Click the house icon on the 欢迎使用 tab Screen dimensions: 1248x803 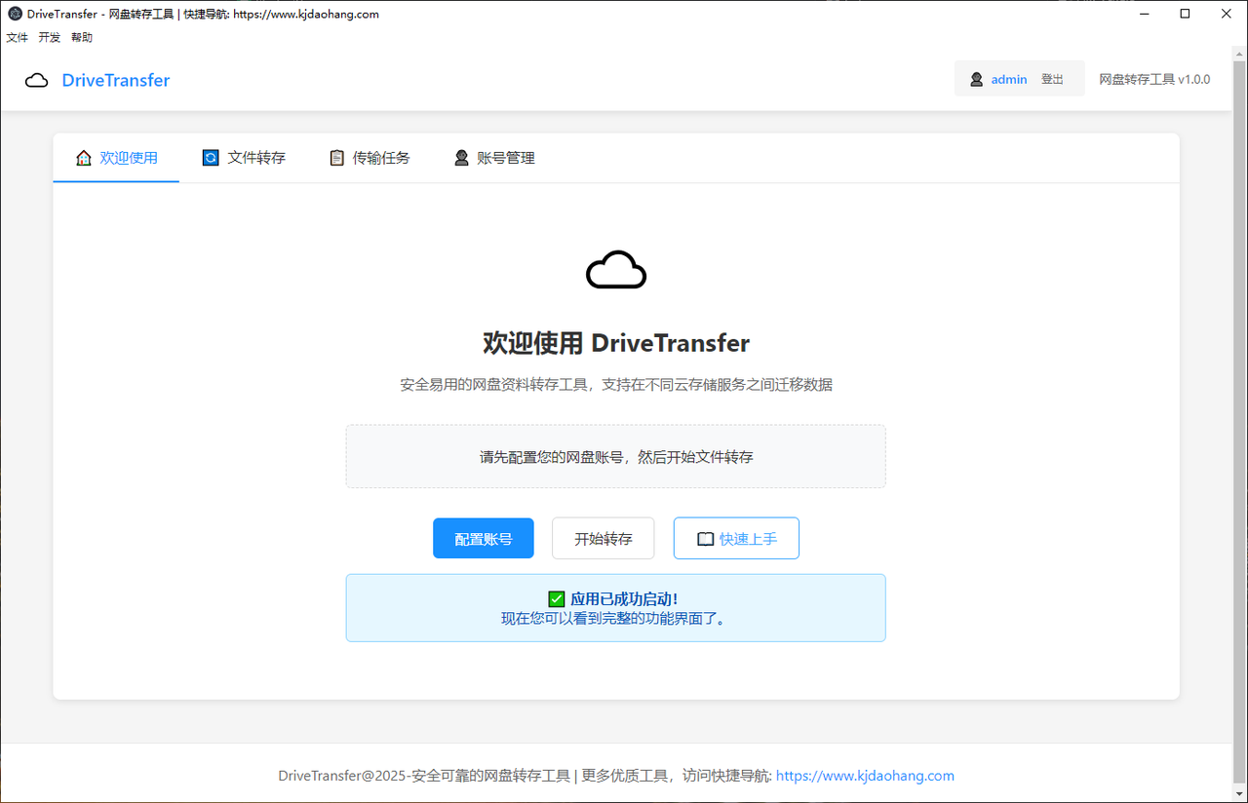tap(84, 158)
